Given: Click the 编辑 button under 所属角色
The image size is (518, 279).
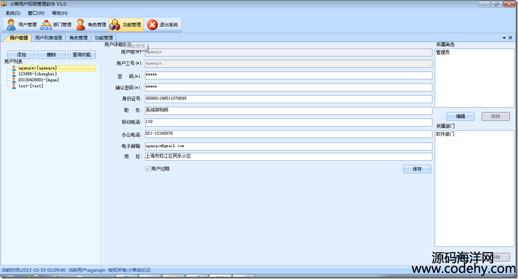Looking at the screenshot, I should (x=460, y=116).
